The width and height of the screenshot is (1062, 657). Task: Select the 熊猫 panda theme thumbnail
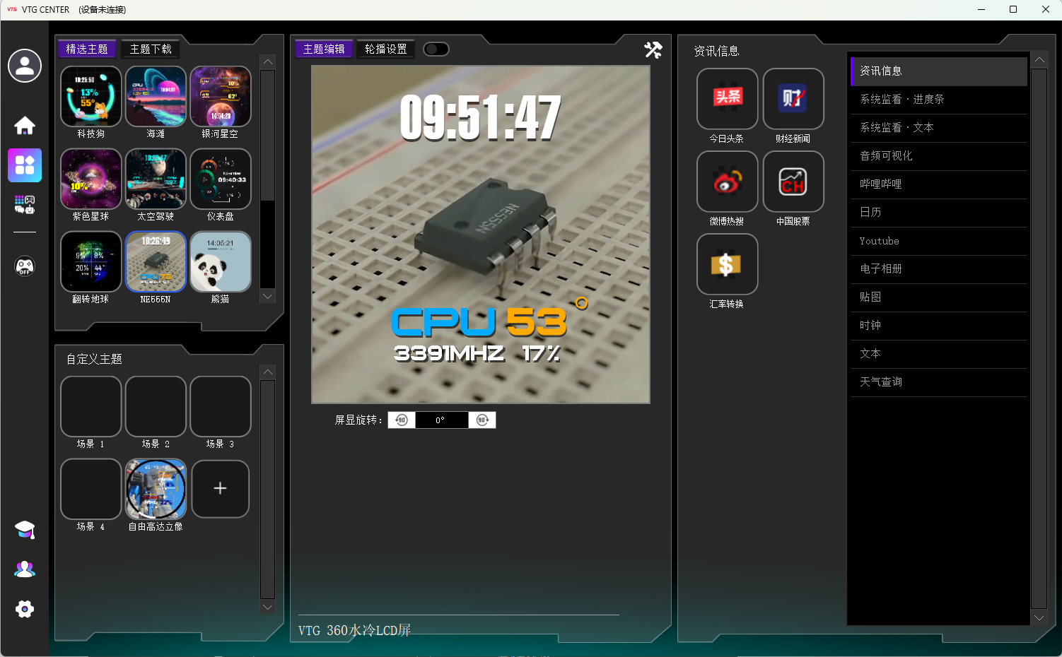click(x=220, y=262)
